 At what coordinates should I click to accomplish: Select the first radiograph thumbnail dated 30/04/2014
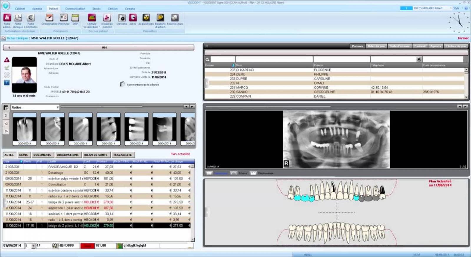click(25, 129)
